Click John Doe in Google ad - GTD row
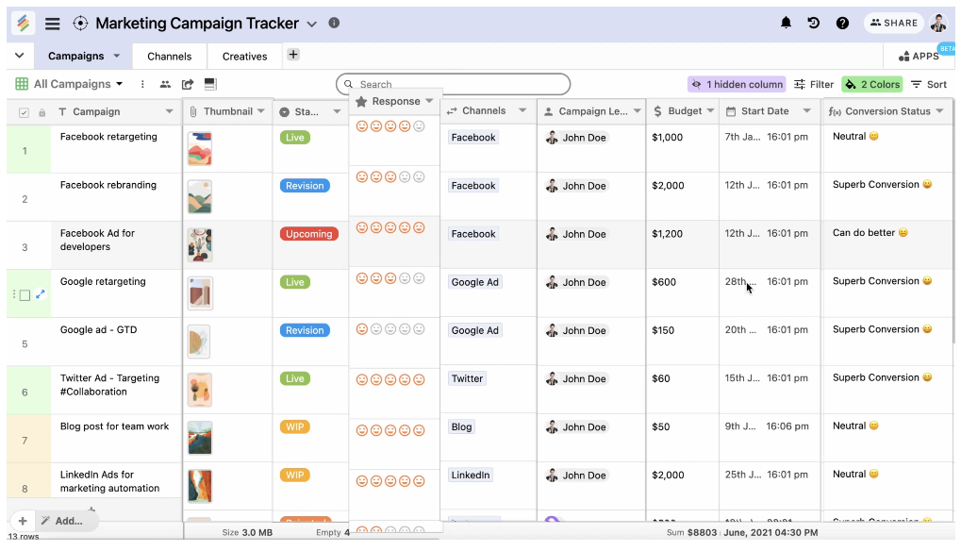Image resolution: width=961 pixels, height=551 pixels. pos(577,330)
